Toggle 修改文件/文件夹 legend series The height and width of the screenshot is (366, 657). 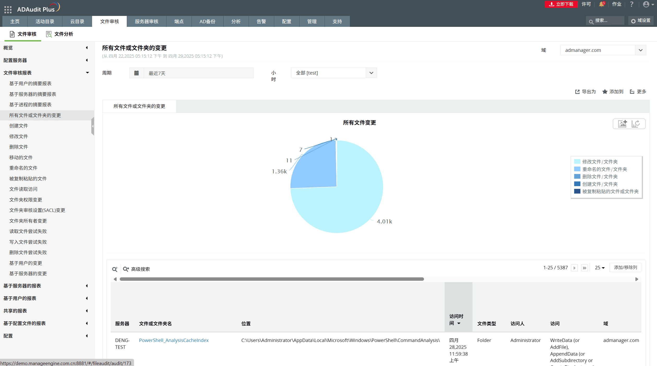tap(600, 162)
